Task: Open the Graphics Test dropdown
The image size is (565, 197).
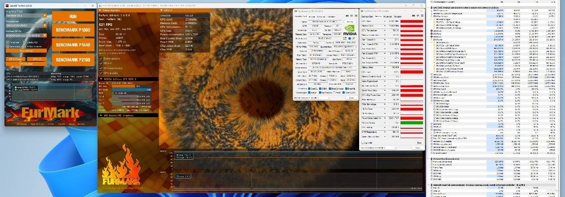Action: click(x=45, y=15)
